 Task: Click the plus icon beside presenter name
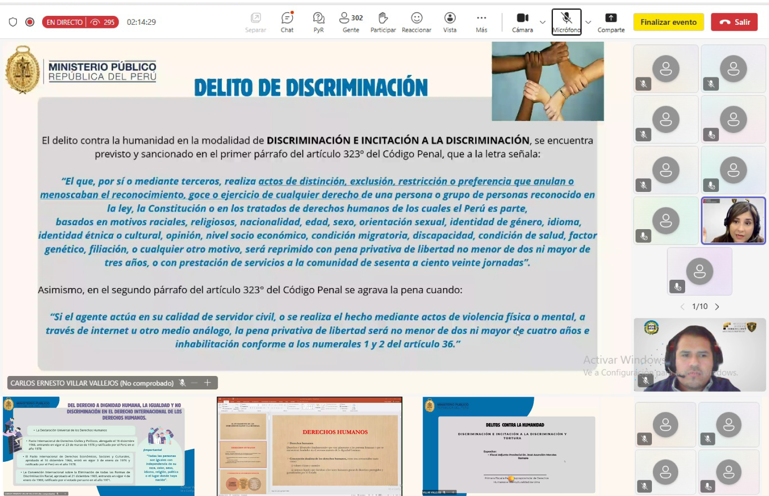[x=207, y=382]
